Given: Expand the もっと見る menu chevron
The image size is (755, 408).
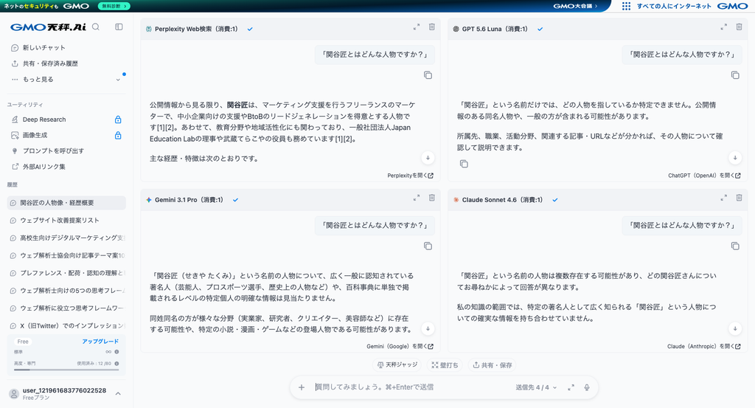Looking at the screenshot, I should click(118, 80).
